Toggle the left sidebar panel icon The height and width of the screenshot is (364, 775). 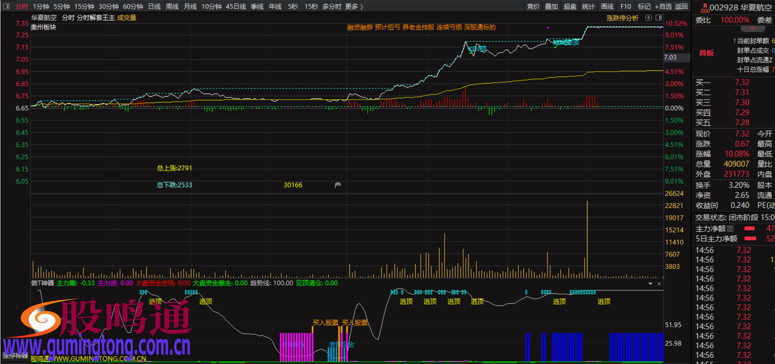pyautogui.click(x=6, y=6)
